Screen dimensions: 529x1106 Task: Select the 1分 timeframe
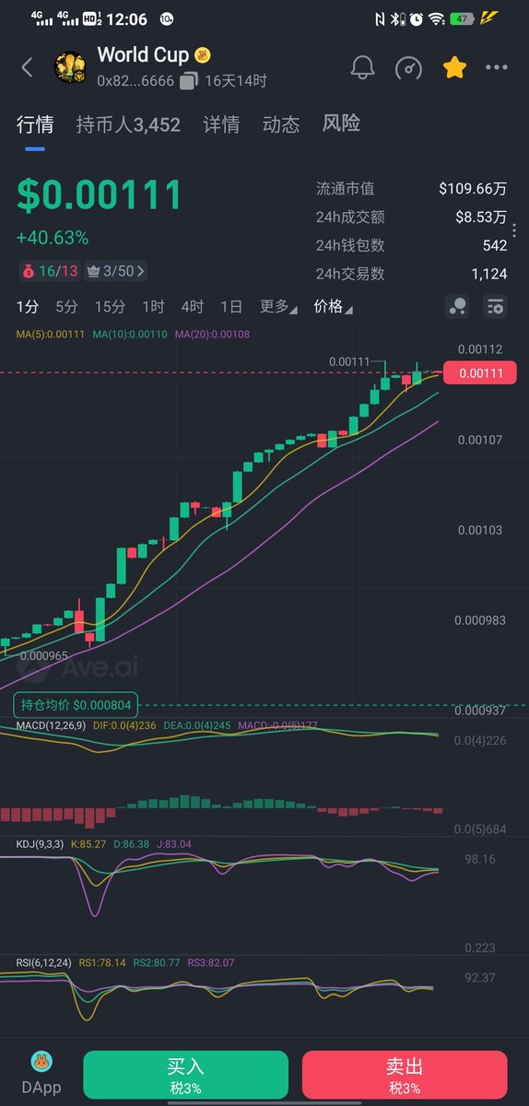[28, 307]
